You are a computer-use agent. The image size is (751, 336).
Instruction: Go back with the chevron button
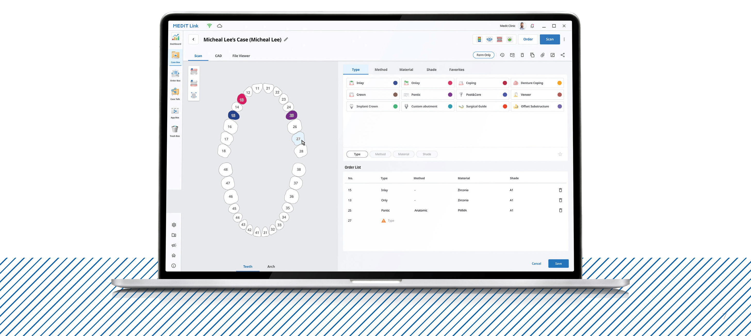coord(193,39)
